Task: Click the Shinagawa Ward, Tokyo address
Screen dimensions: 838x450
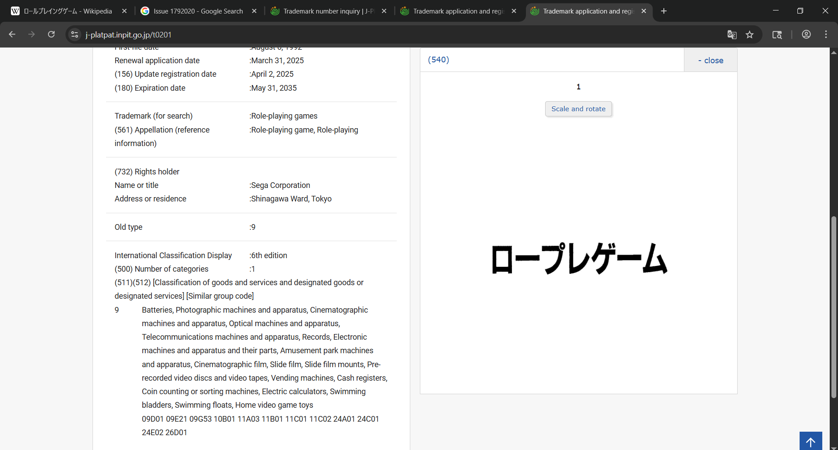Action: coord(291,199)
